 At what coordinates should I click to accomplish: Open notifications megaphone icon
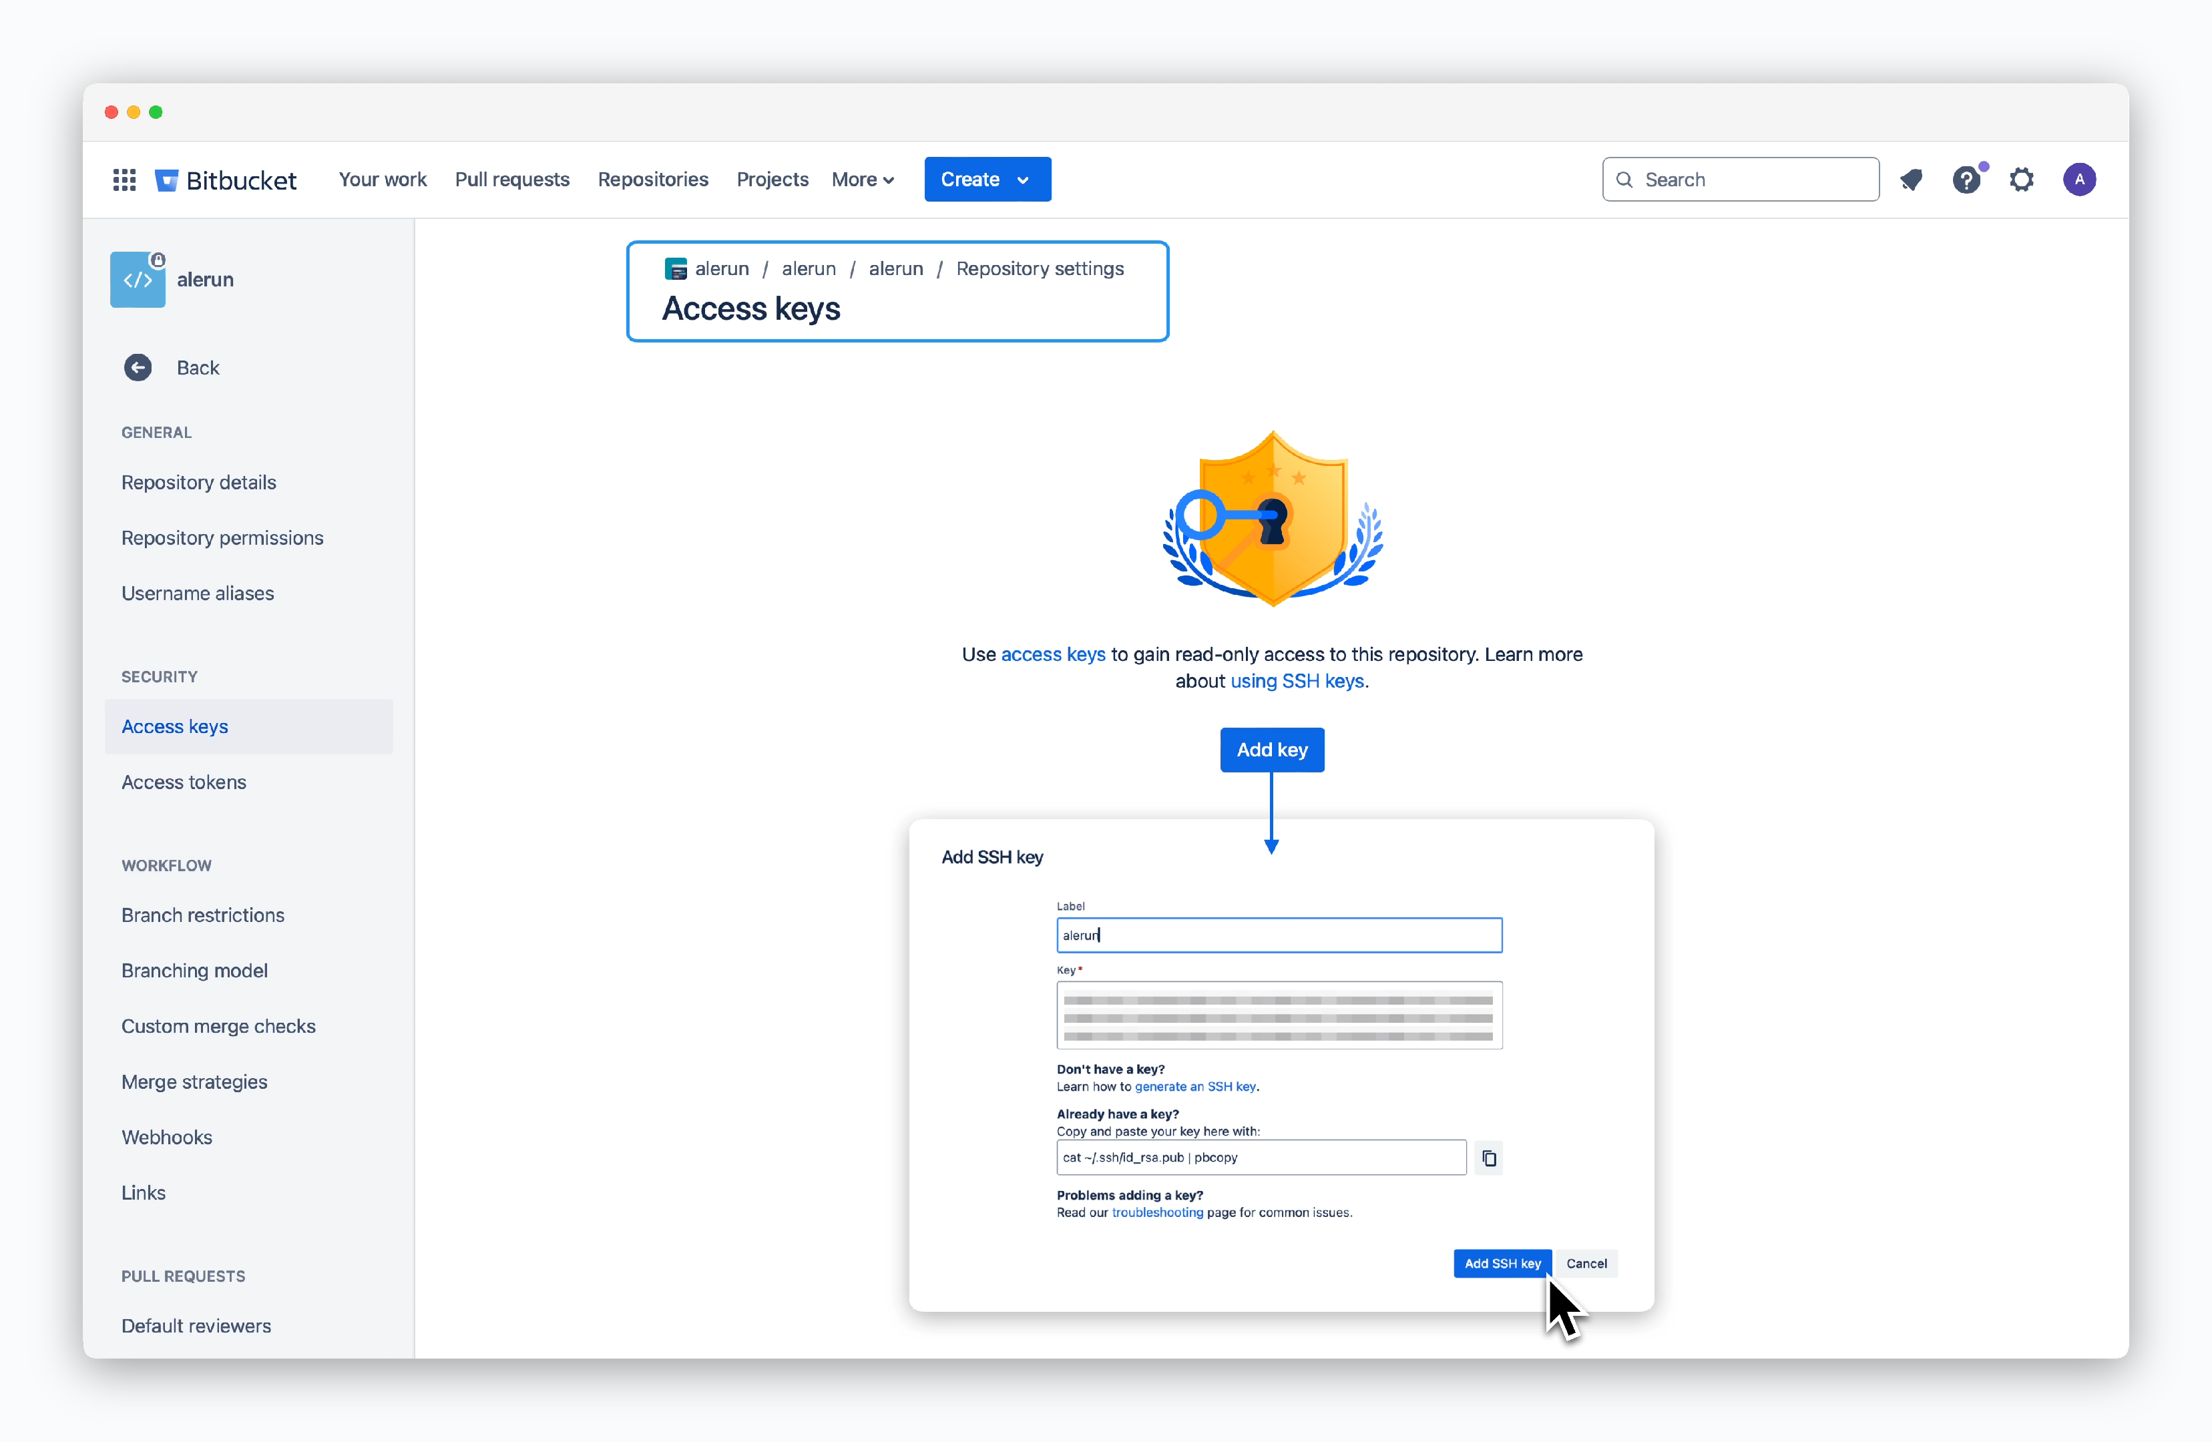coord(1911,180)
